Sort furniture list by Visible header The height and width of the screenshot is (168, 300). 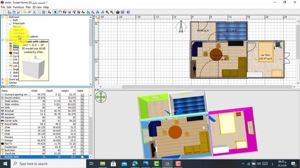click(x=82, y=91)
